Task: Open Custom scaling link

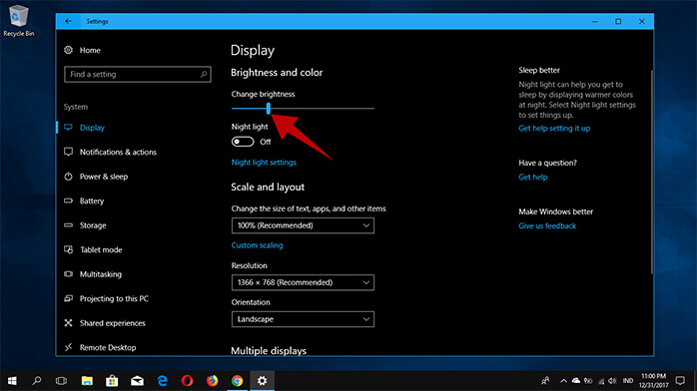Action: coord(257,245)
